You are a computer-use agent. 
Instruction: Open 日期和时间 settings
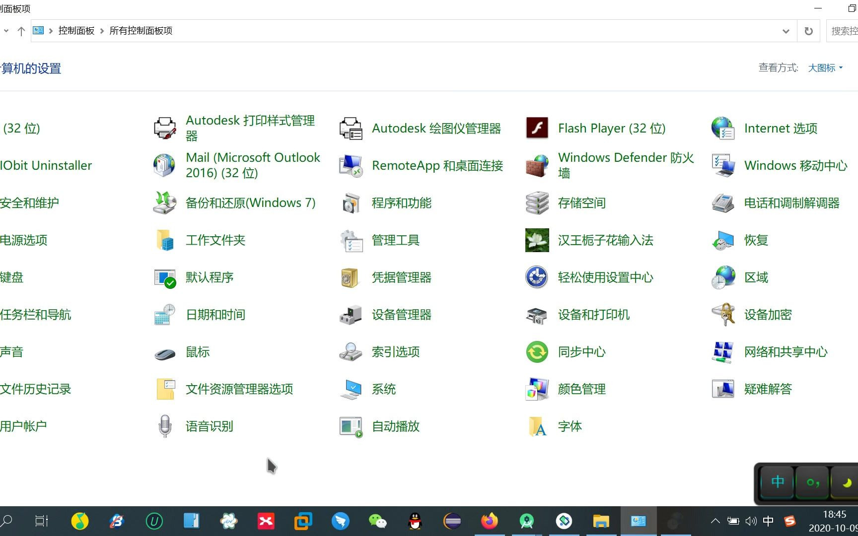(x=215, y=315)
